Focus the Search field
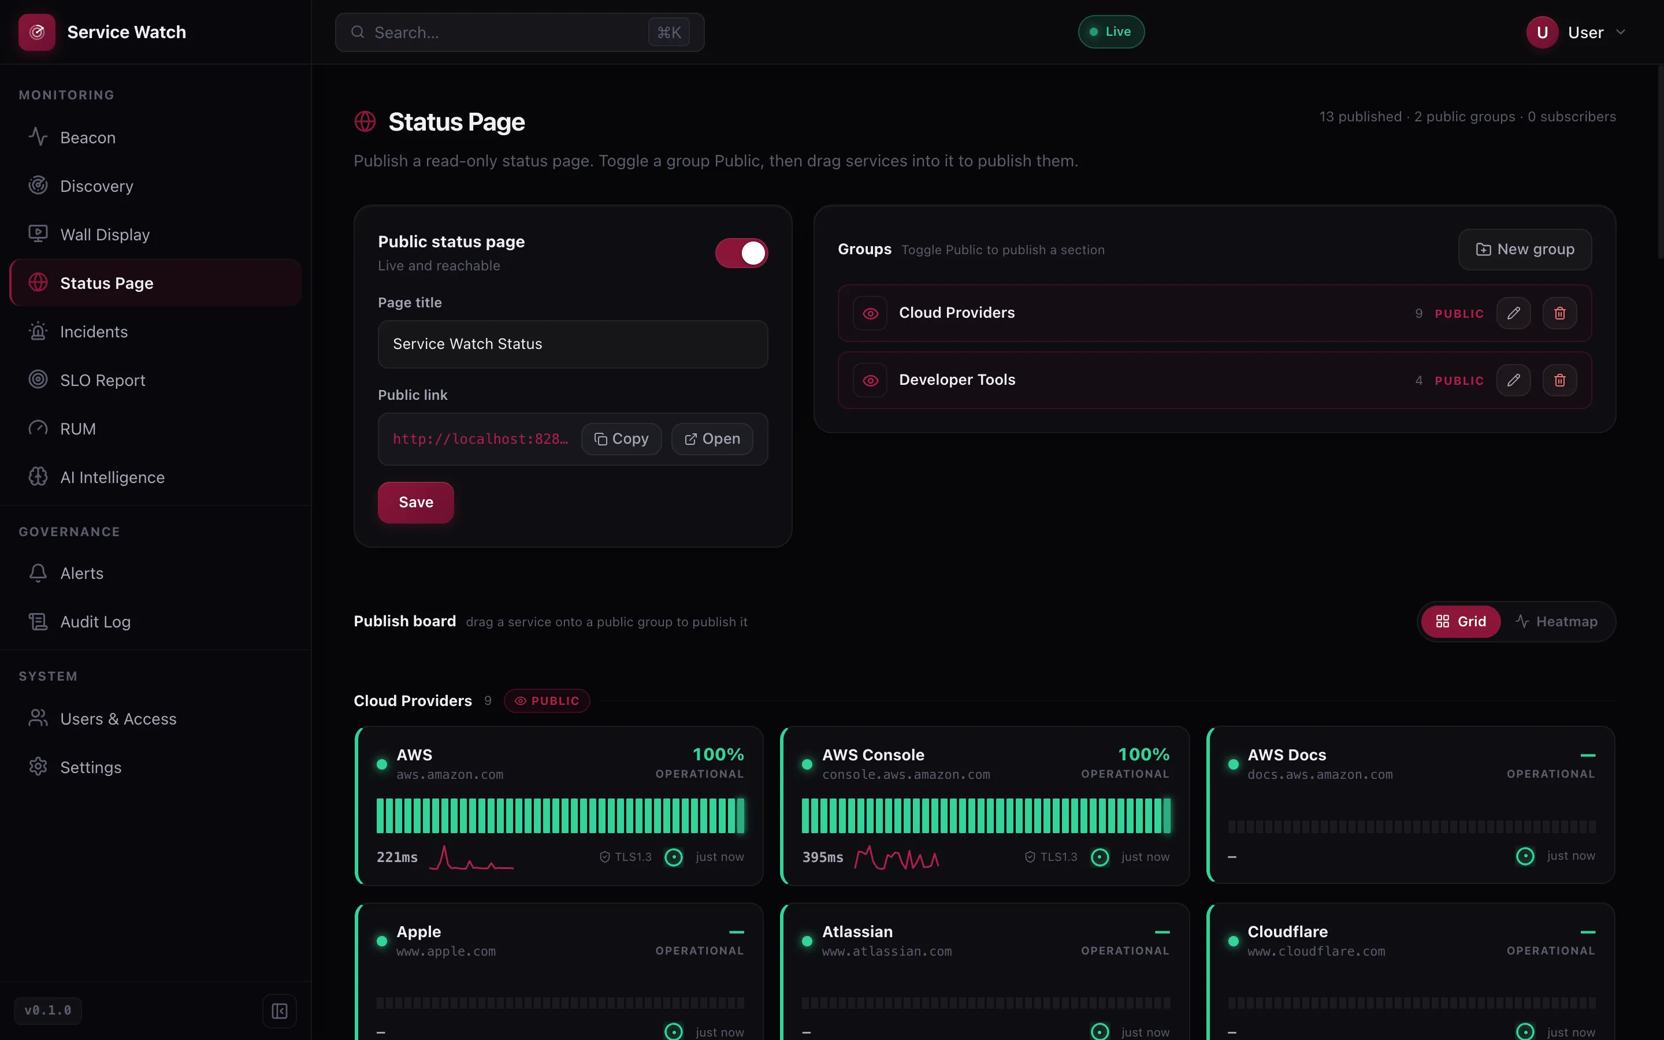Image resolution: width=1664 pixels, height=1040 pixels. pyautogui.click(x=519, y=32)
